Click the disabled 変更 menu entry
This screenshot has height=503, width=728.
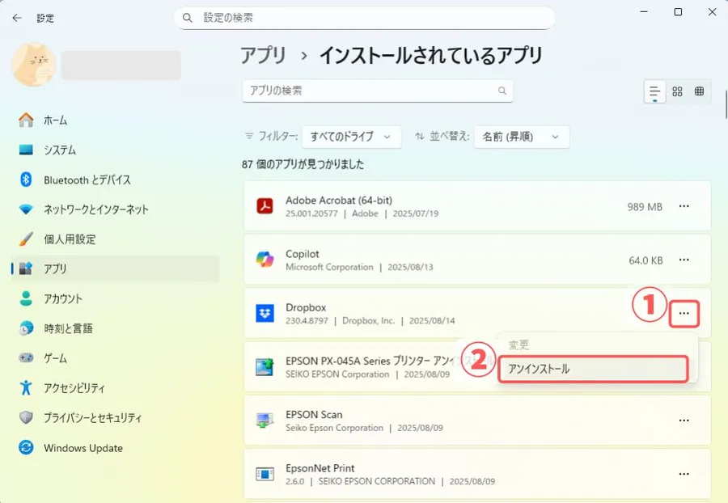[x=518, y=344]
